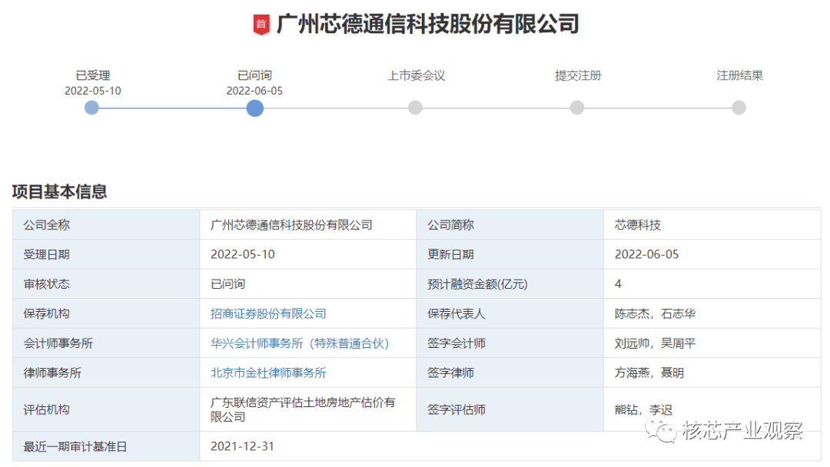Viewport: 830px width, 467px height.
Task: Click the 广东联信资产评估土地房地产估价有限公司 value
Action: click(303, 409)
